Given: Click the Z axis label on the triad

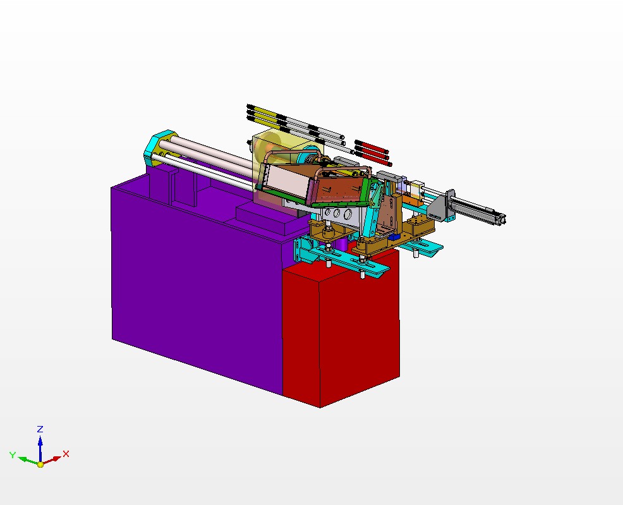Looking at the screenshot, I should point(40,429).
